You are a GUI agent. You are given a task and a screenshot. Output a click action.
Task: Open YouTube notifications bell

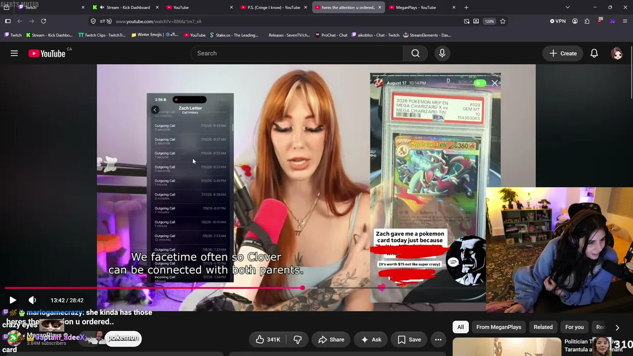coord(594,53)
